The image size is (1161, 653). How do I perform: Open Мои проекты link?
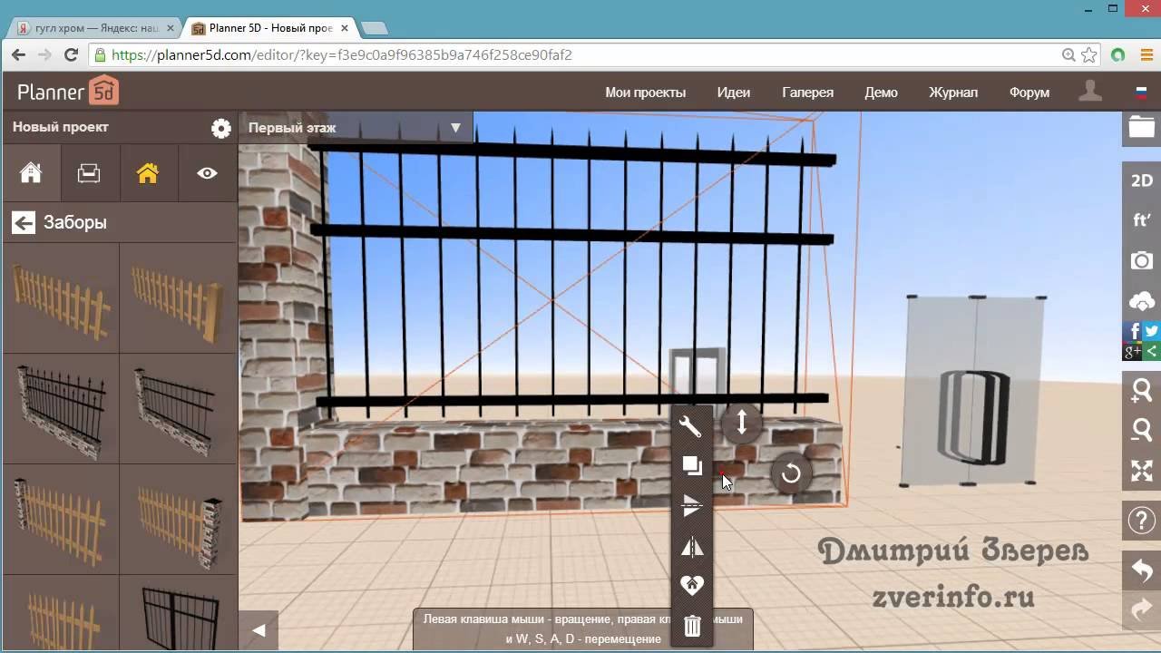click(645, 93)
